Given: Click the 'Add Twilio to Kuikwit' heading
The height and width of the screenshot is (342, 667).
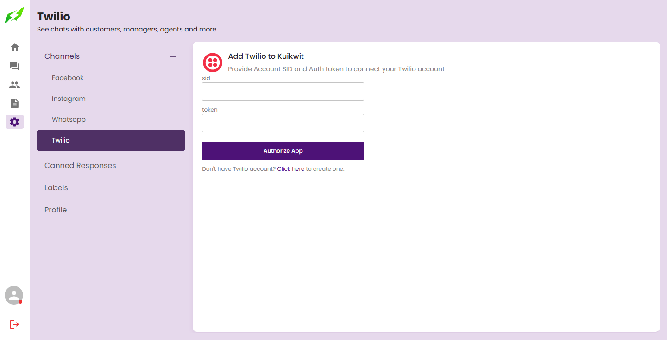Looking at the screenshot, I should click(266, 56).
